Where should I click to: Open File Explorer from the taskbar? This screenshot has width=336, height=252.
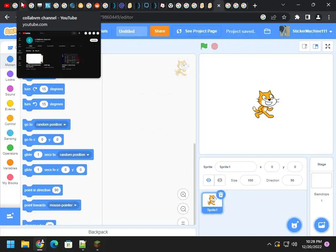tap(25, 244)
